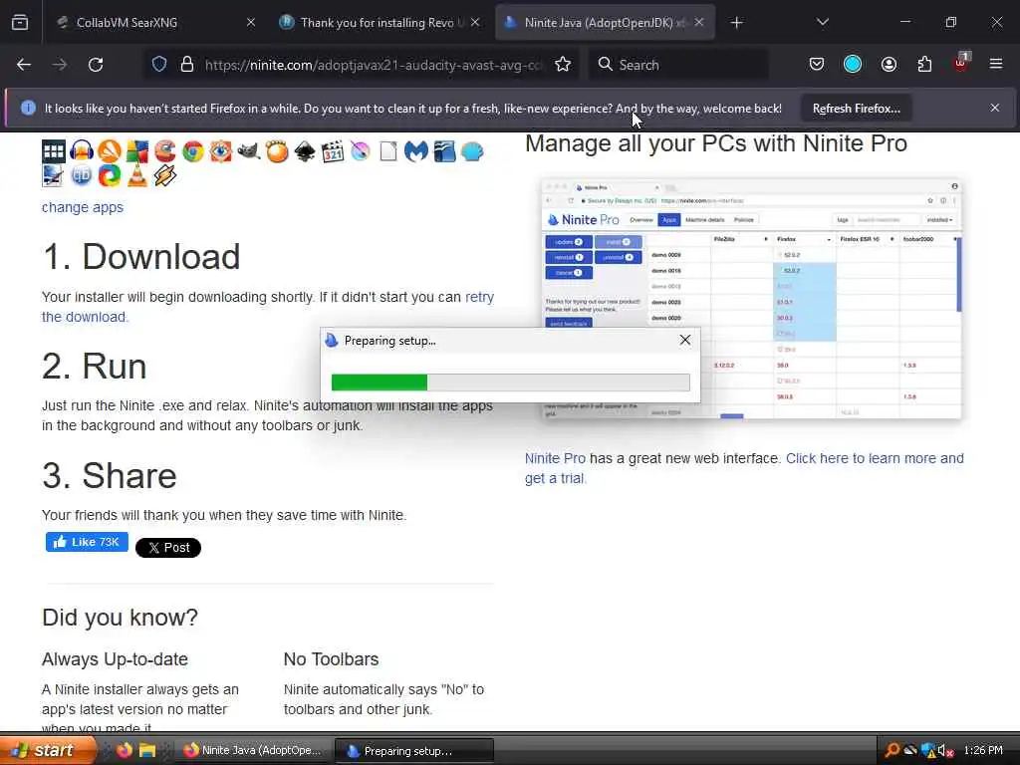
Task: Click the GIMP mascot icon
Action: click(x=248, y=151)
